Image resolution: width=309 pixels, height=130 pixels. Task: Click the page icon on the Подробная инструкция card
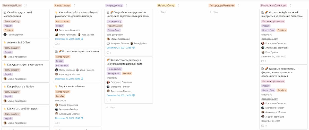(108, 12)
